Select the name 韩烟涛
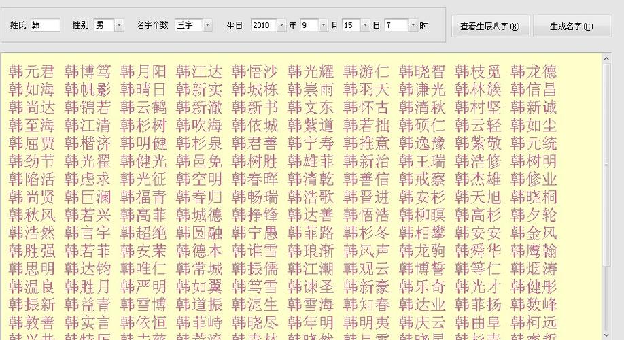Viewport: 624px width, 340px height. click(534, 269)
